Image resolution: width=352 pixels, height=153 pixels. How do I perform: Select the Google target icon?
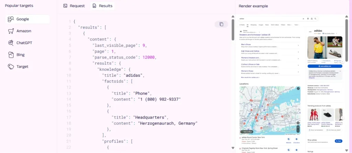tap(11, 19)
